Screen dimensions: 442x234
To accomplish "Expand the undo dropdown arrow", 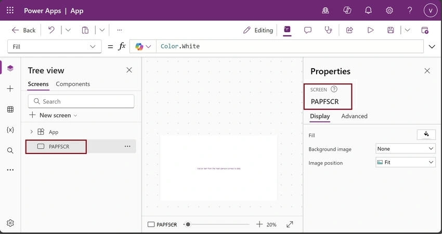I will tap(68, 30).
